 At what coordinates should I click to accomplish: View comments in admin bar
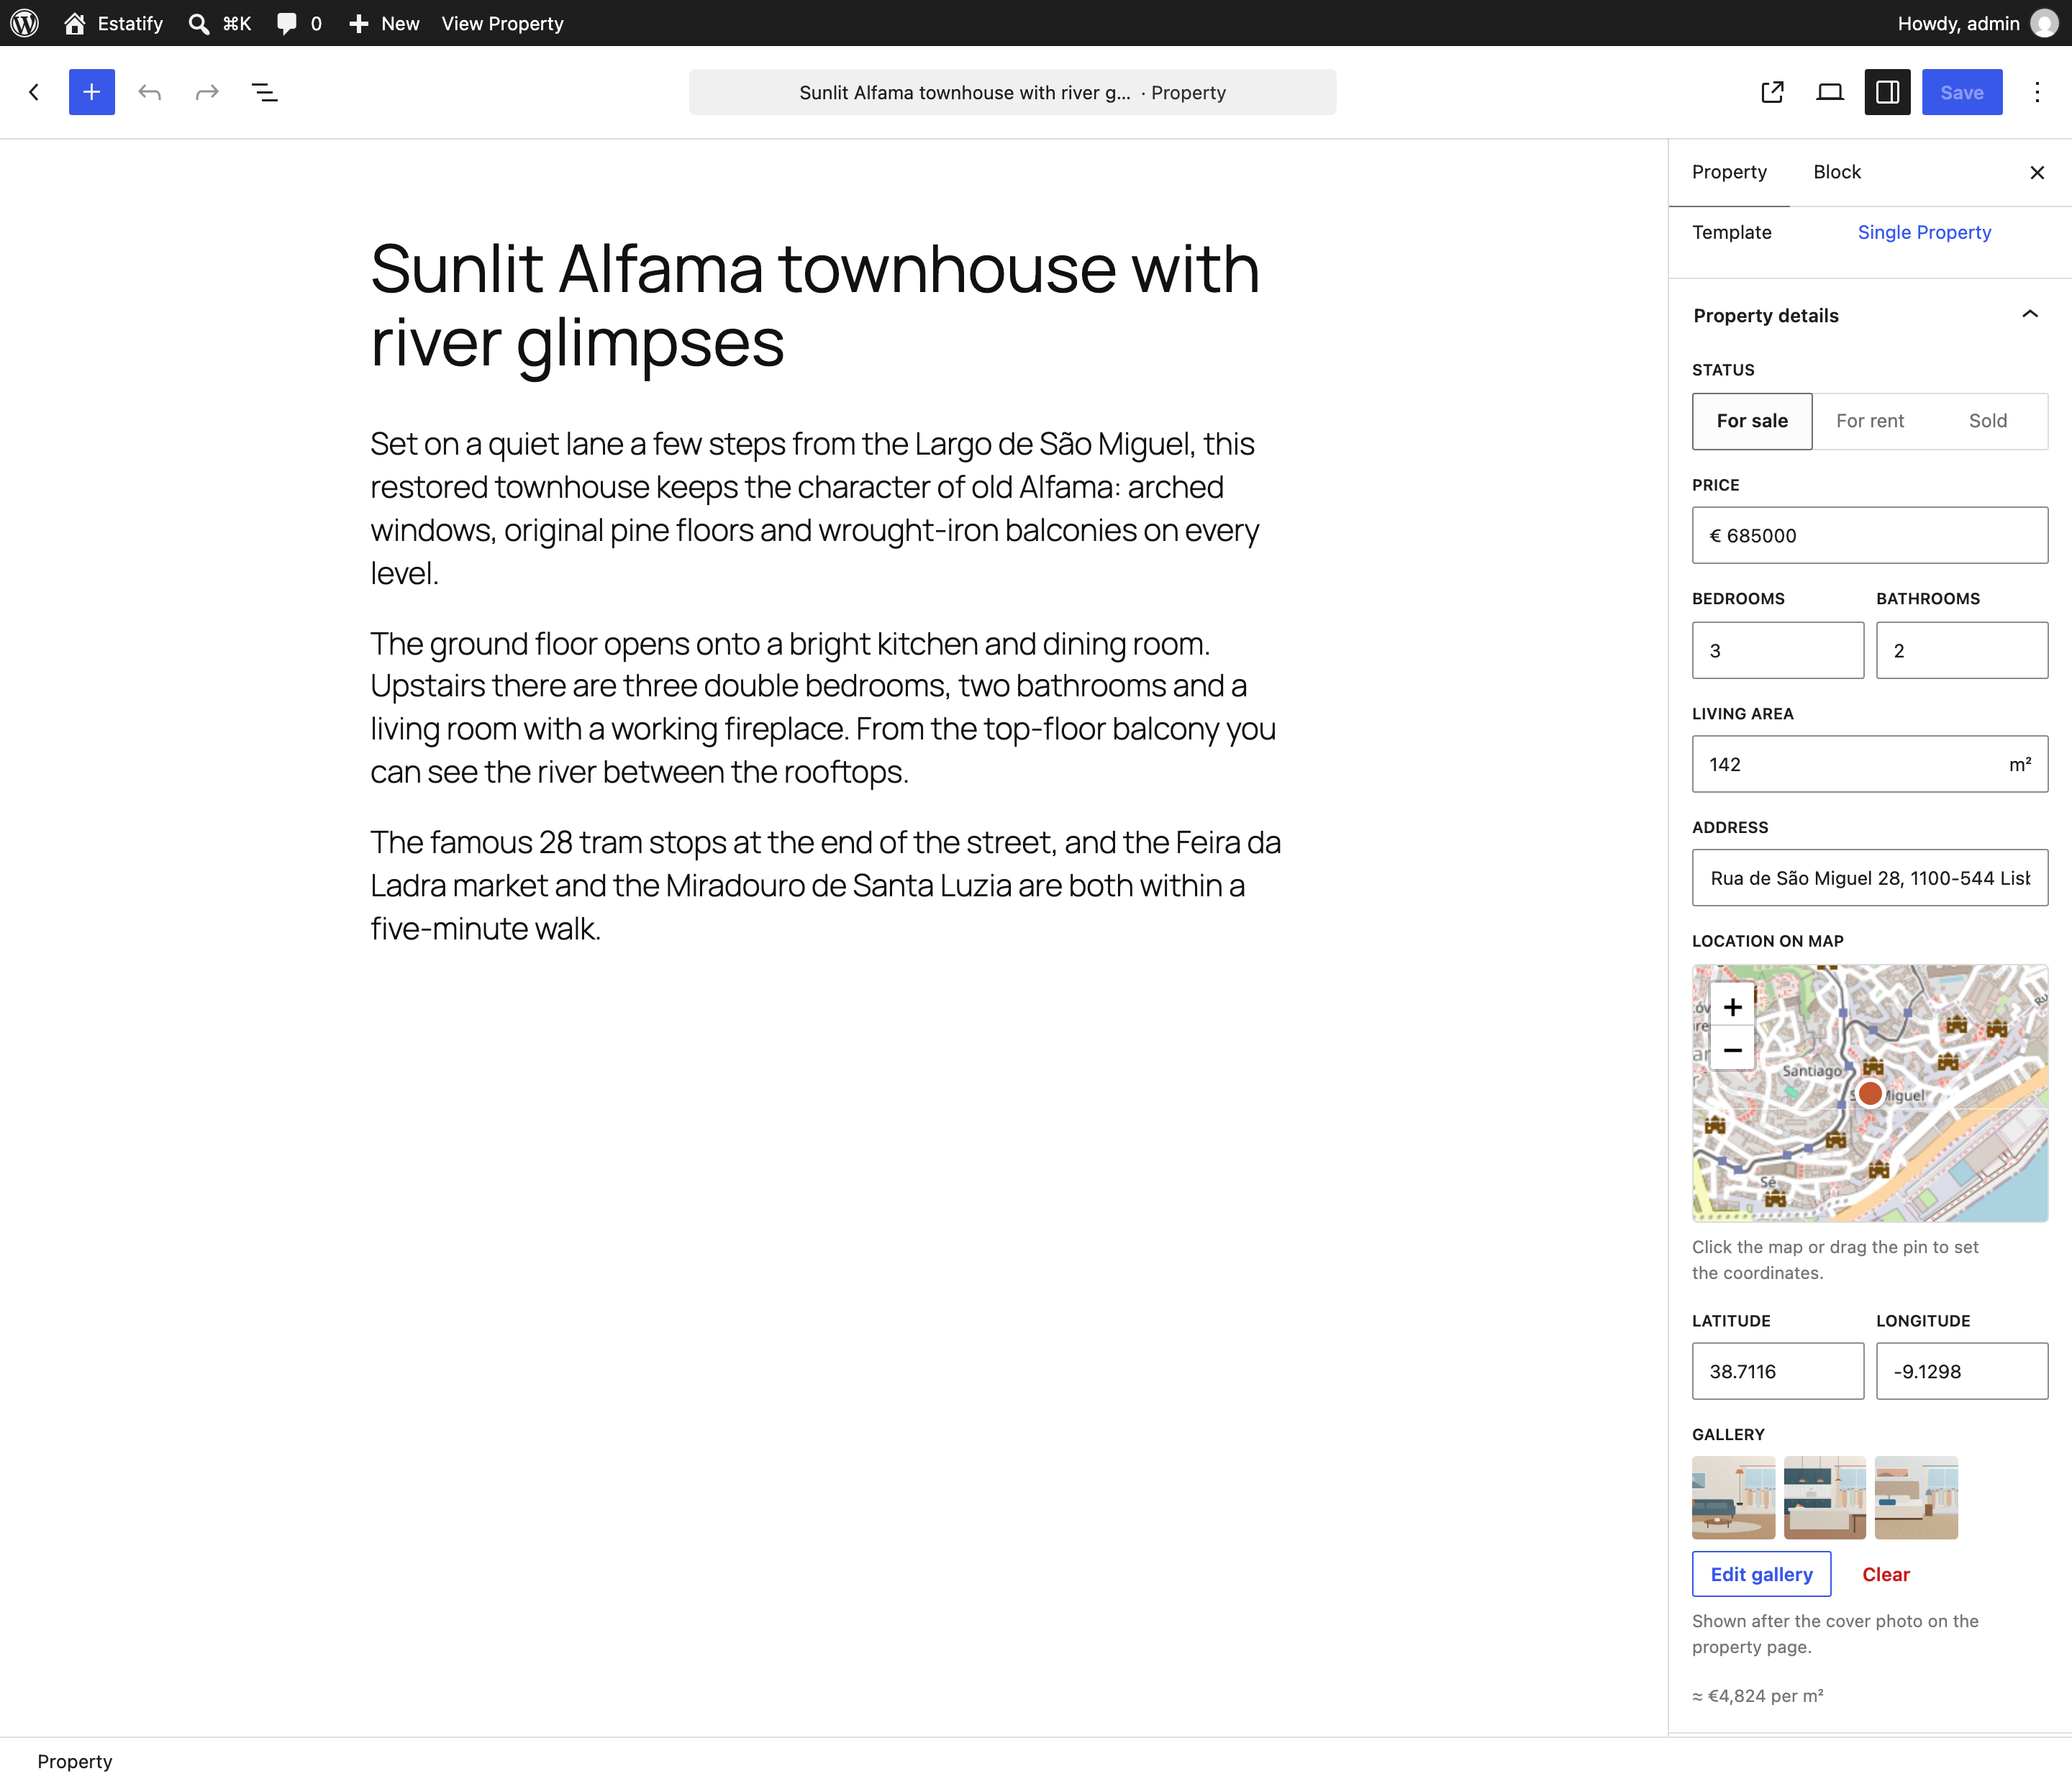tap(300, 23)
